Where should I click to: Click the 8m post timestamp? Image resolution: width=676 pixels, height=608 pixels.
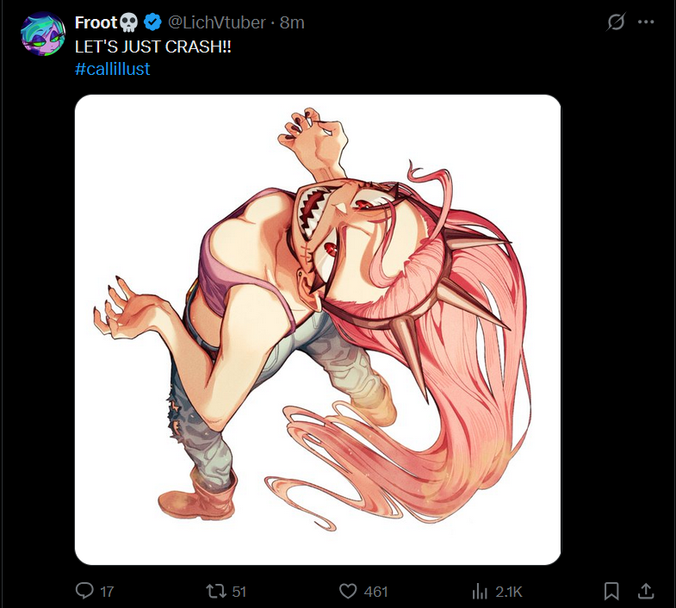(292, 22)
